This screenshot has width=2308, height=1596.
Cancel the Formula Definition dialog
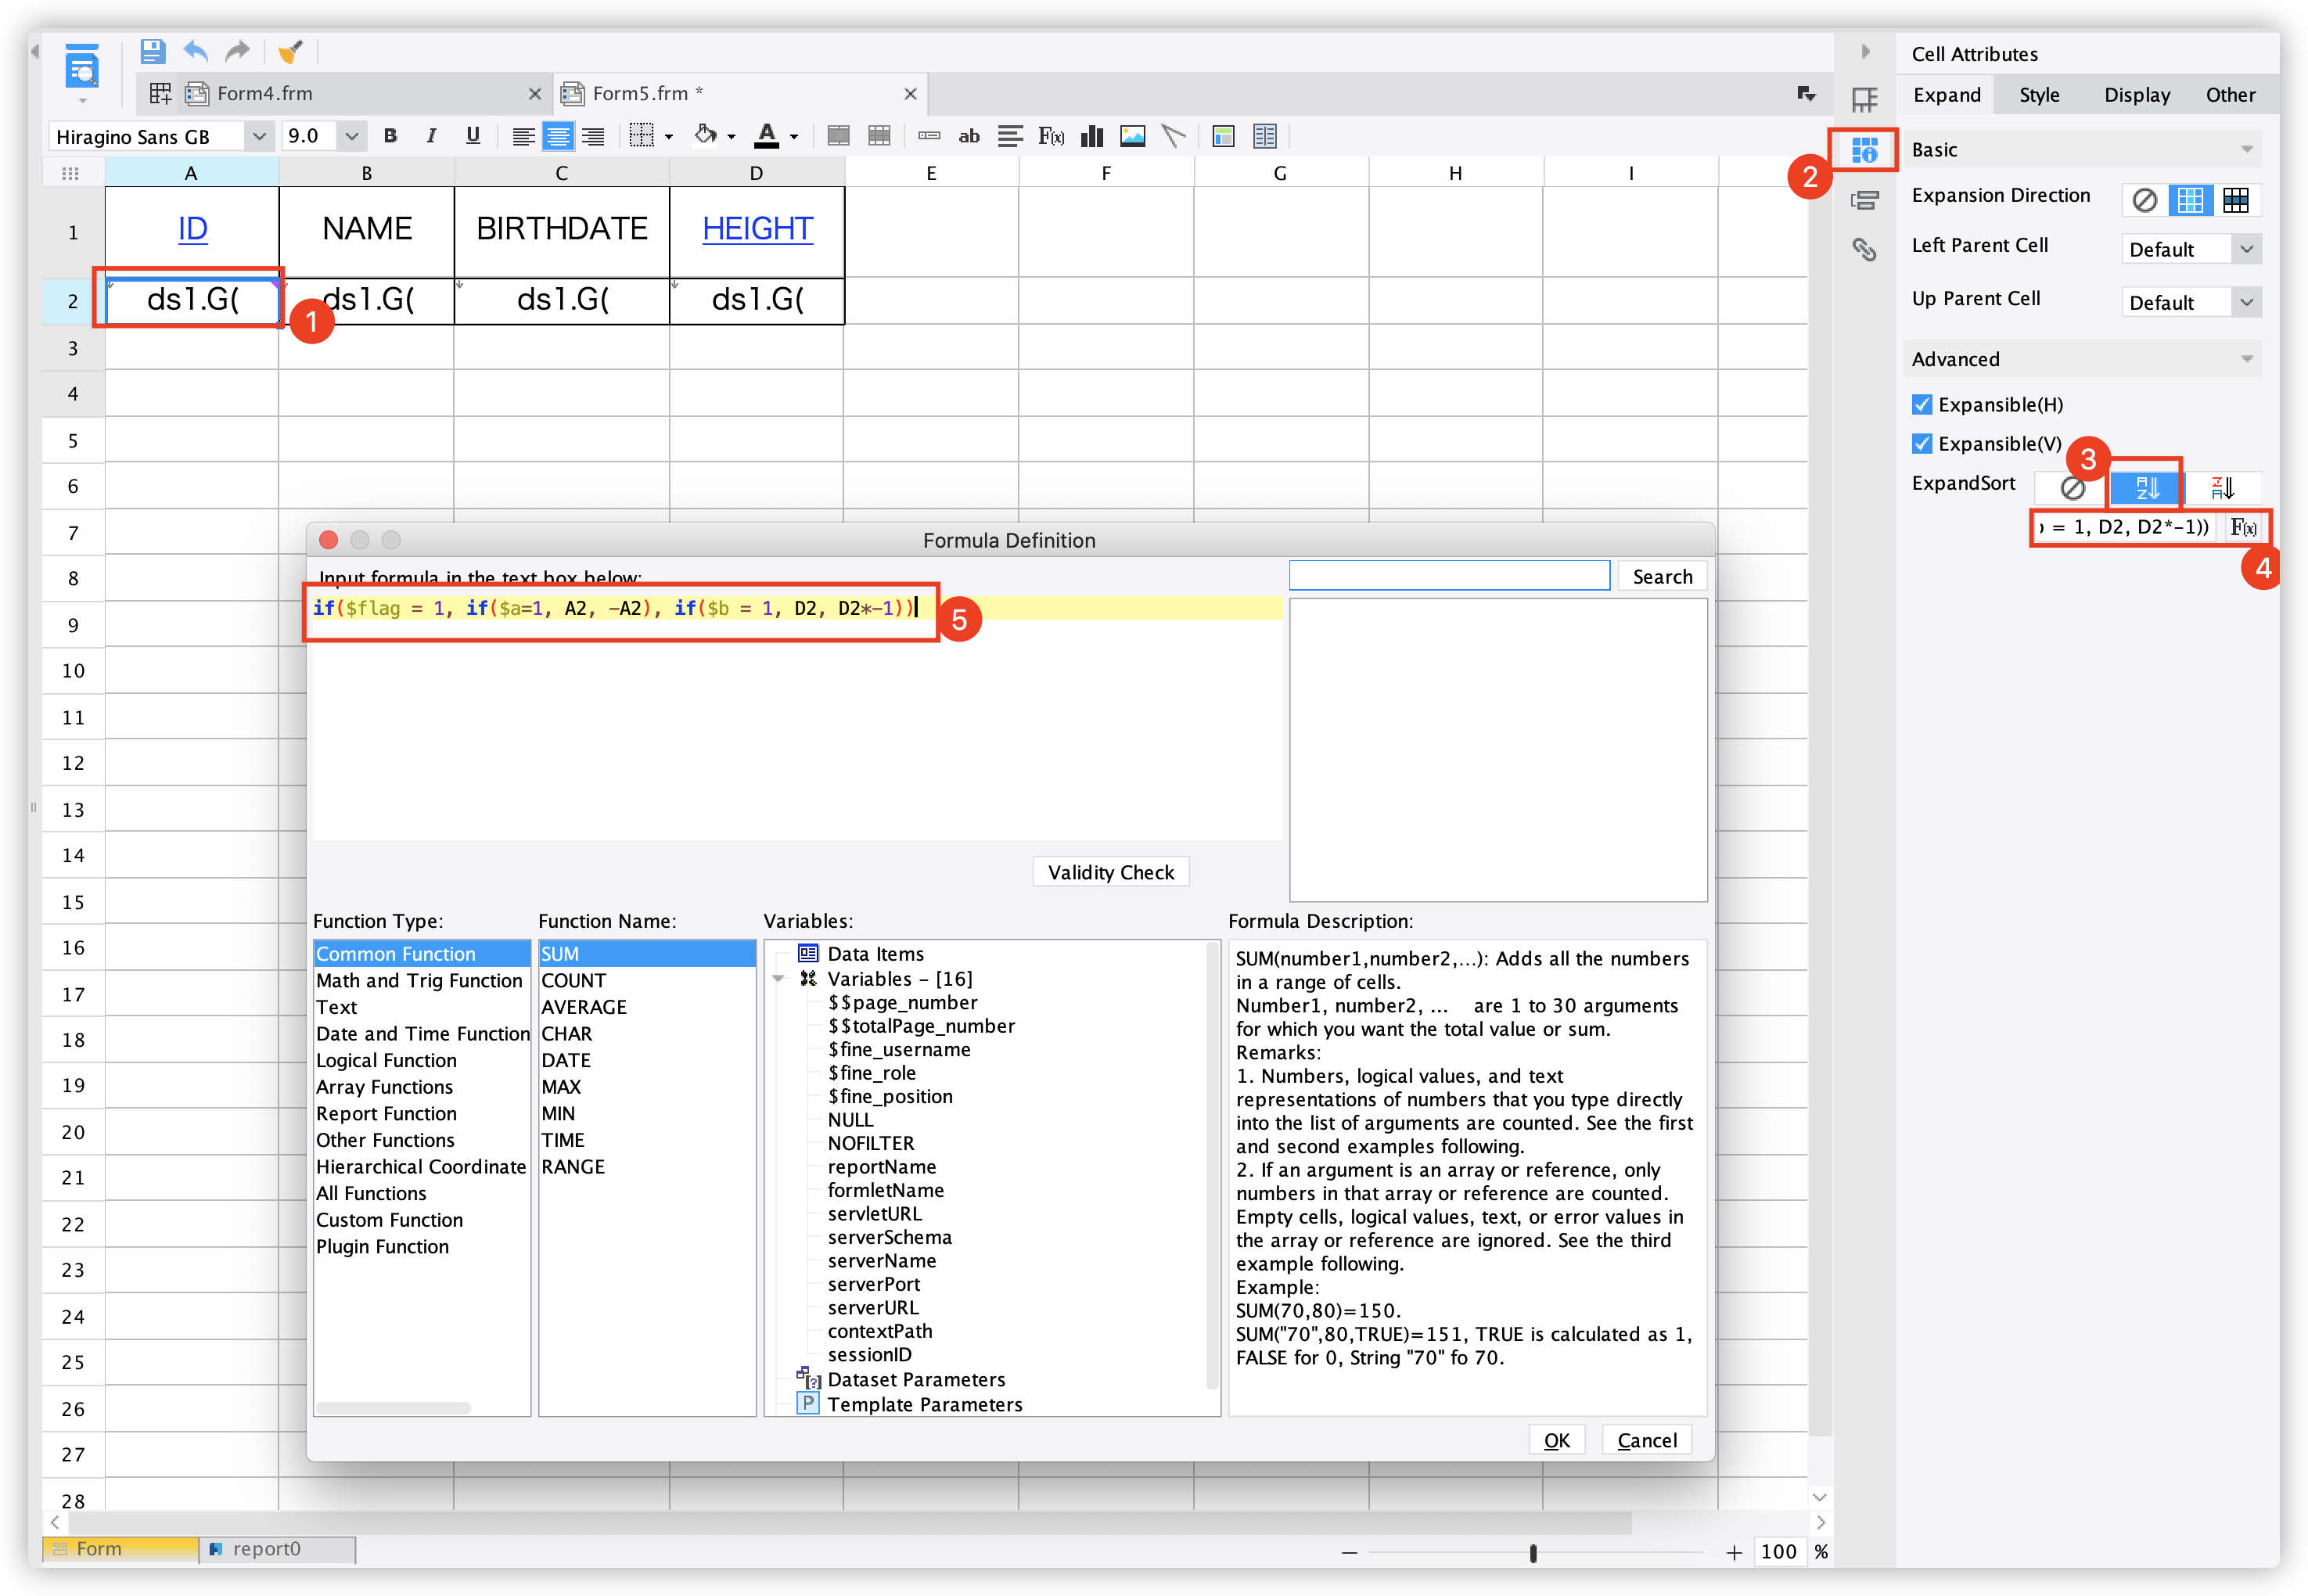click(x=1646, y=1440)
